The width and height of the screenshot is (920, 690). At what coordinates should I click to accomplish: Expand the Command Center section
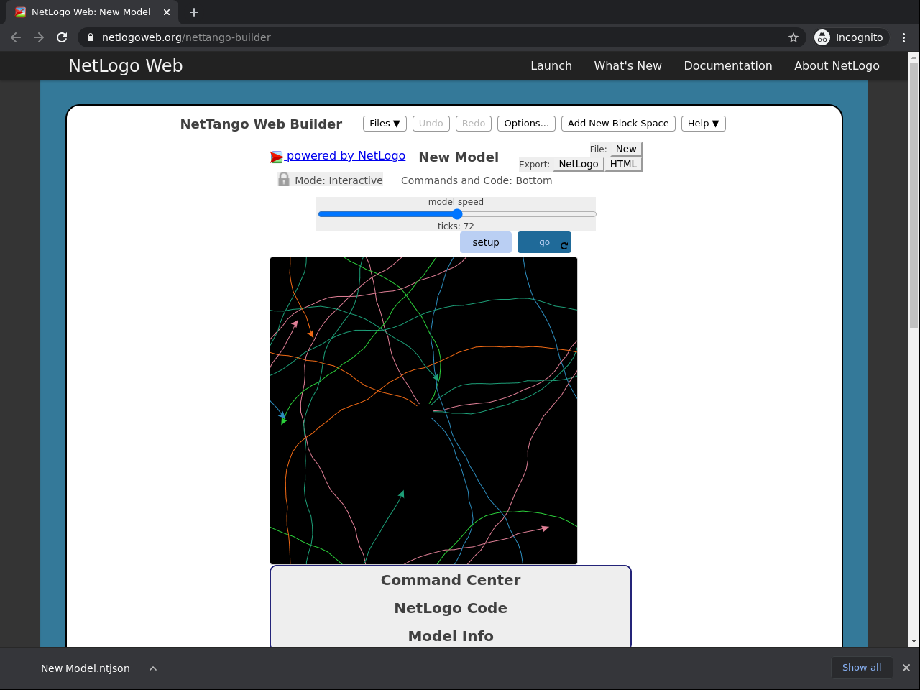pos(451,580)
